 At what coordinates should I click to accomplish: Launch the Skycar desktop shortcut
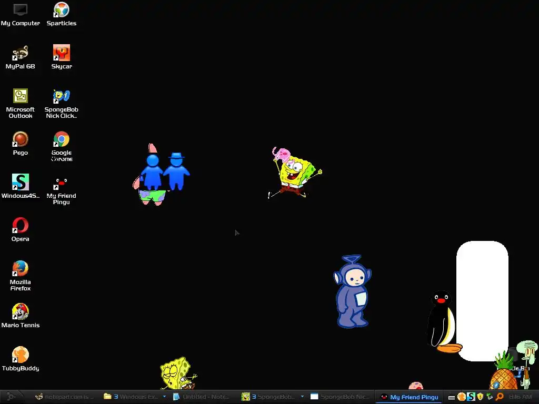pyautogui.click(x=62, y=57)
